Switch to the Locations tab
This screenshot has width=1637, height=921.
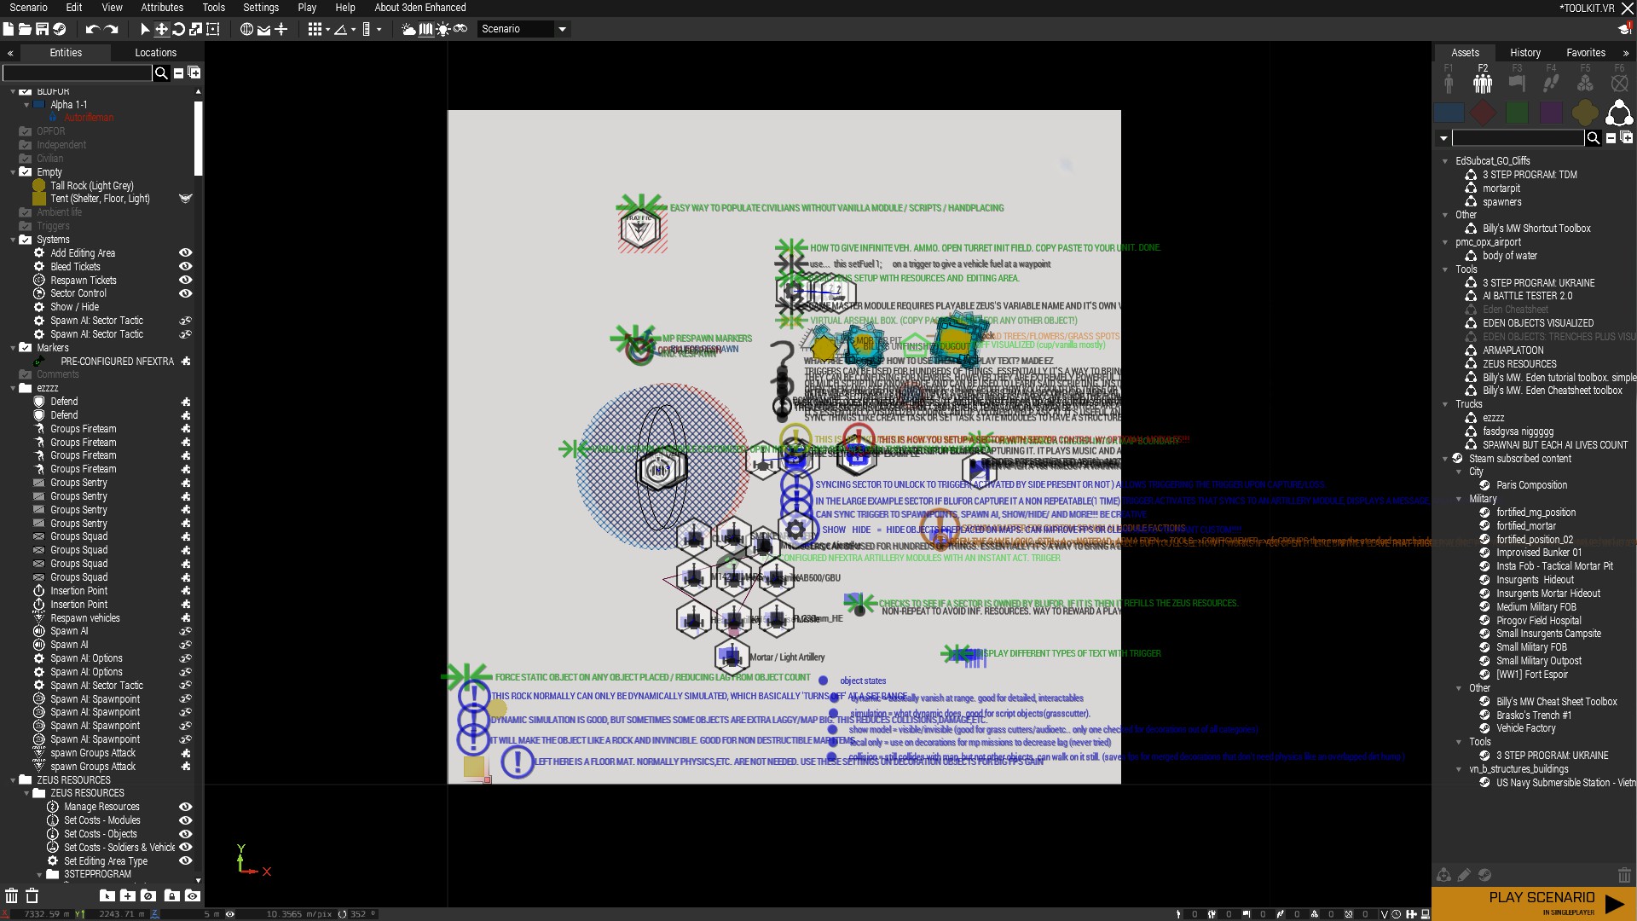coord(155,53)
